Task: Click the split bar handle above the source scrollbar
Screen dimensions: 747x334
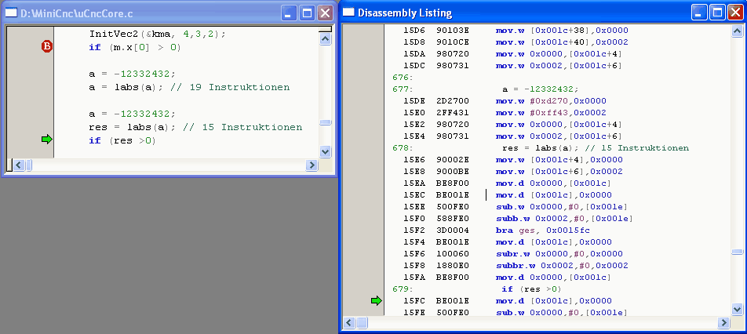Action: point(326,30)
